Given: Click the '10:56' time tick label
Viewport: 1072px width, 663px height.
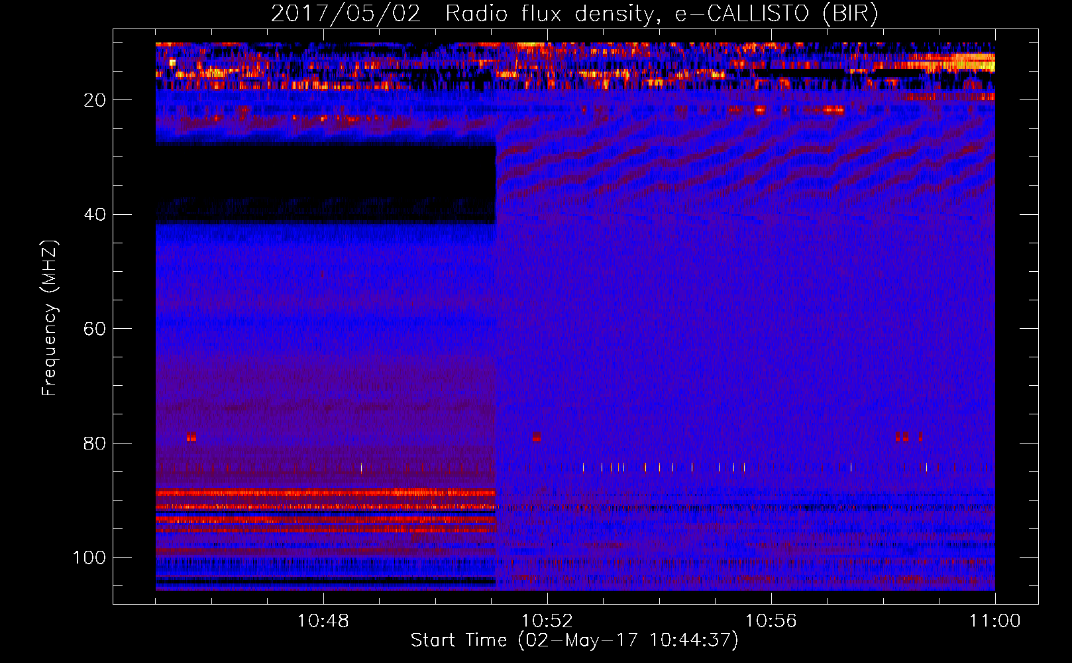Looking at the screenshot, I should pyautogui.click(x=771, y=621).
